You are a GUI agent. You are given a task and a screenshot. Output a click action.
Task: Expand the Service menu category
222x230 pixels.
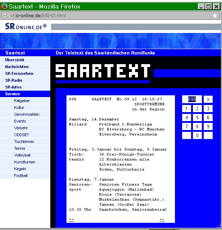click(13, 94)
